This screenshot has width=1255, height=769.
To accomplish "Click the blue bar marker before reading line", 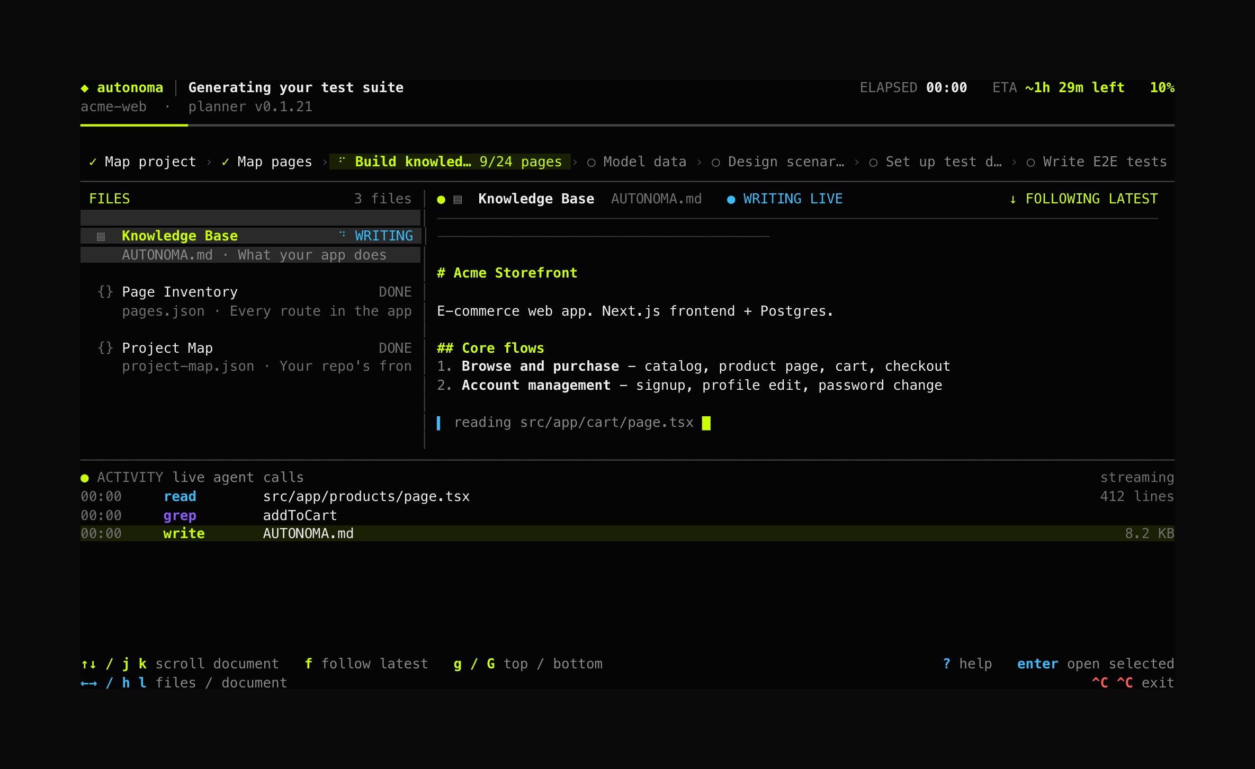I will [438, 423].
